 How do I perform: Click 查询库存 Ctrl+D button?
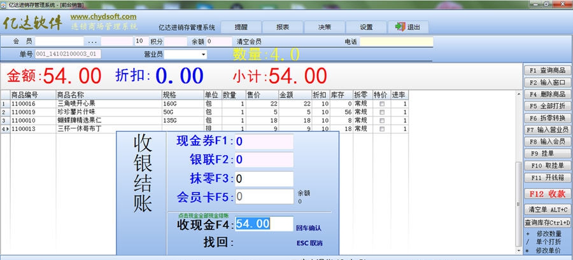click(548, 222)
